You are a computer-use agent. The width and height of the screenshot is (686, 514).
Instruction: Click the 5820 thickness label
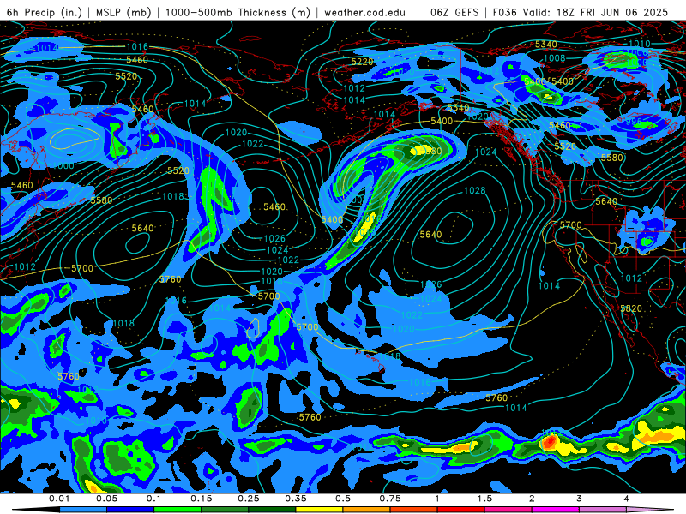631,308
